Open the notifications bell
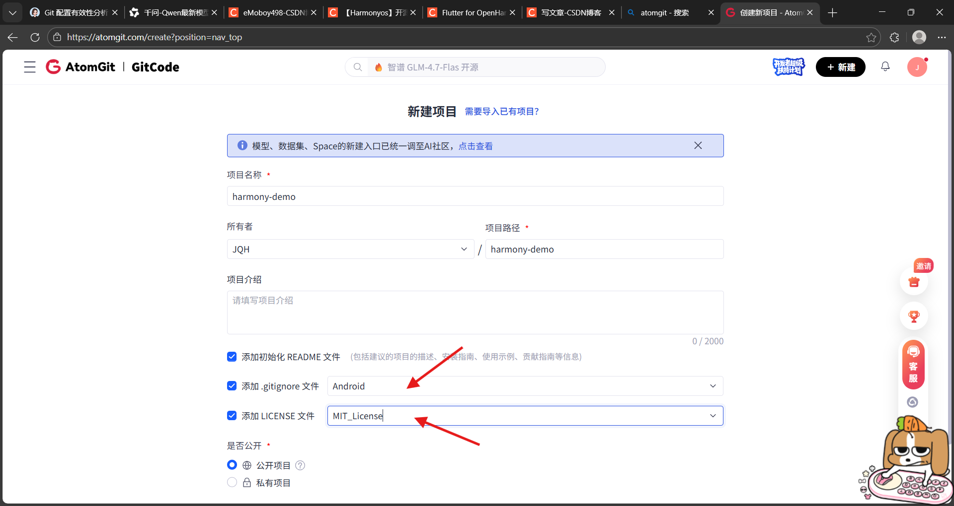 [885, 66]
